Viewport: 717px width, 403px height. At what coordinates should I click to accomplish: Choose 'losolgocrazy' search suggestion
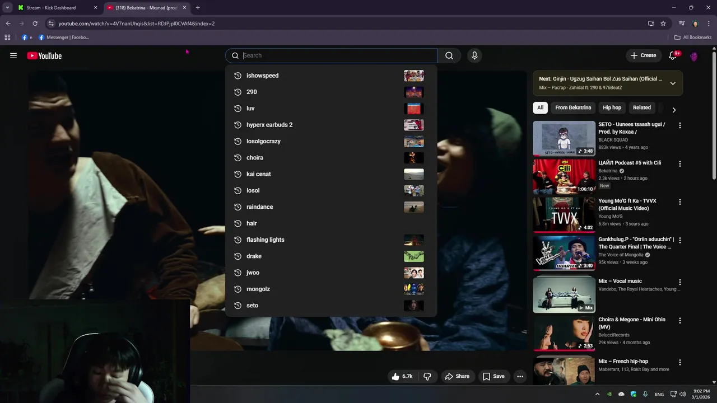(331, 141)
